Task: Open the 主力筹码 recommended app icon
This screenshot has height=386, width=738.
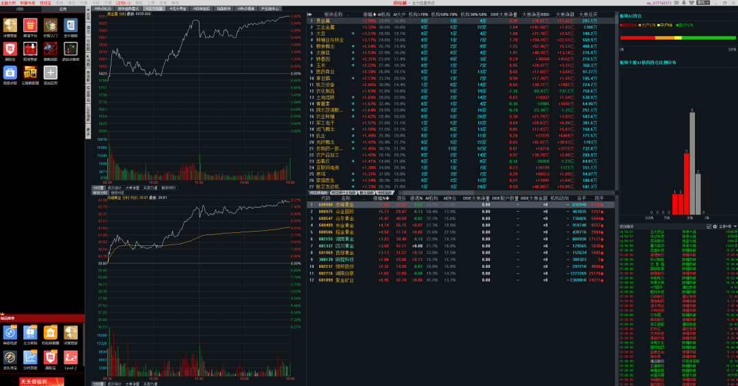Action: [30, 333]
